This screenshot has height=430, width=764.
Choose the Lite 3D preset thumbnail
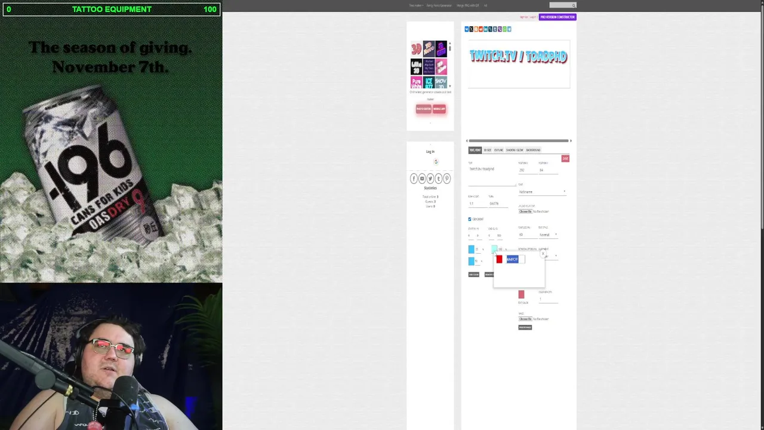(416, 66)
